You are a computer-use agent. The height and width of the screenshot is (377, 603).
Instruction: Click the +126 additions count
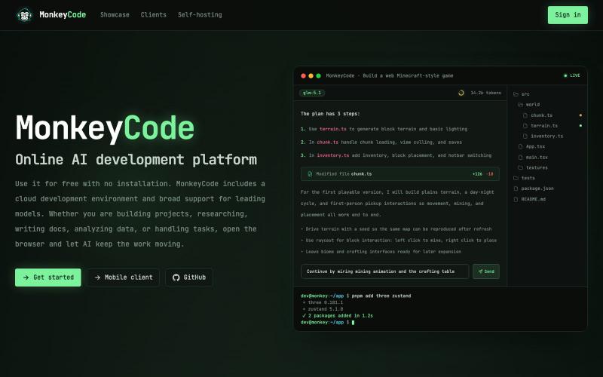(x=477, y=174)
